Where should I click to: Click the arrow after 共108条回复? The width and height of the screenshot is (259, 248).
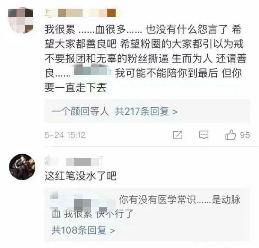[x=112, y=231]
